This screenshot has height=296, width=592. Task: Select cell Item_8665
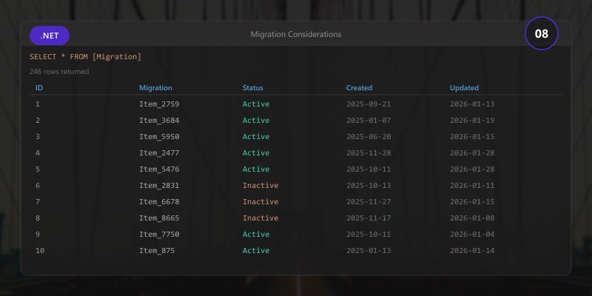pos(159,218)
